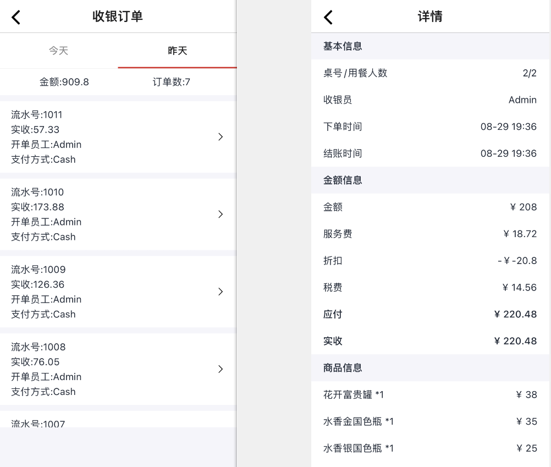Select the 昨天 tab

point(177,51)
